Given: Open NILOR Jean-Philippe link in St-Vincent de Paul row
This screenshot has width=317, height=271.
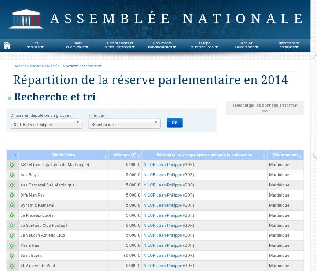Looking at the screenshot, I should [x=162, y=266].
